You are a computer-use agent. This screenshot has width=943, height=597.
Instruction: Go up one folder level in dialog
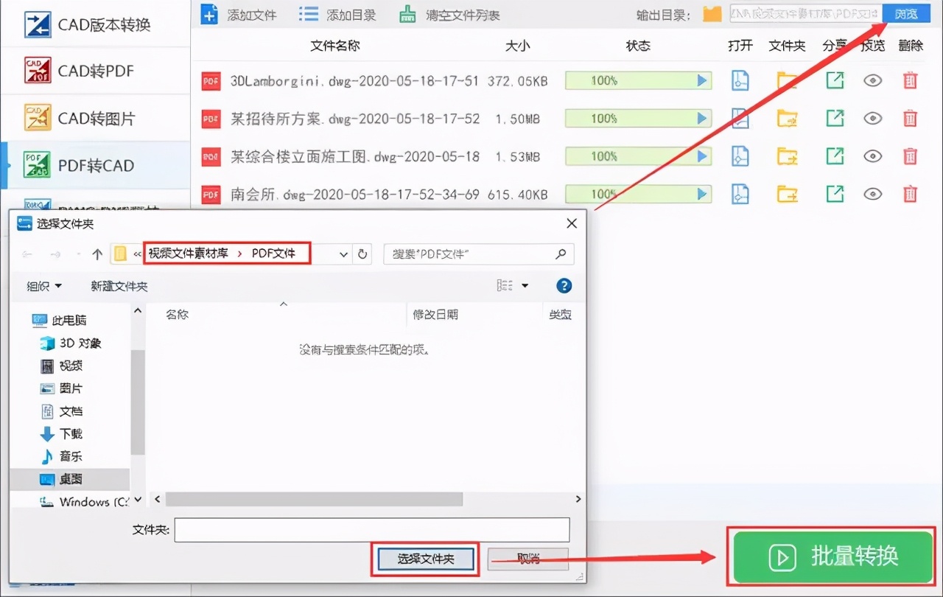[97, 254]
